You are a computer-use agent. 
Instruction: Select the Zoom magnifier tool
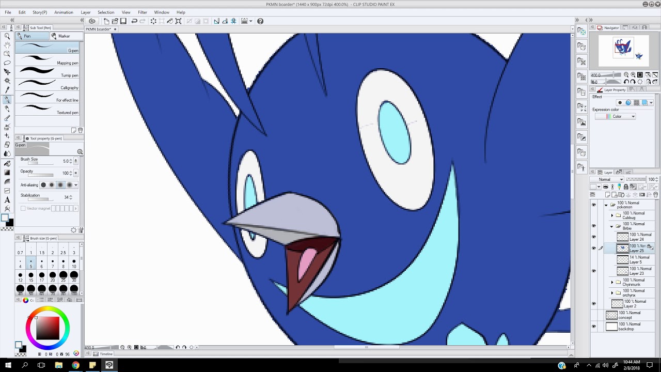7,36
